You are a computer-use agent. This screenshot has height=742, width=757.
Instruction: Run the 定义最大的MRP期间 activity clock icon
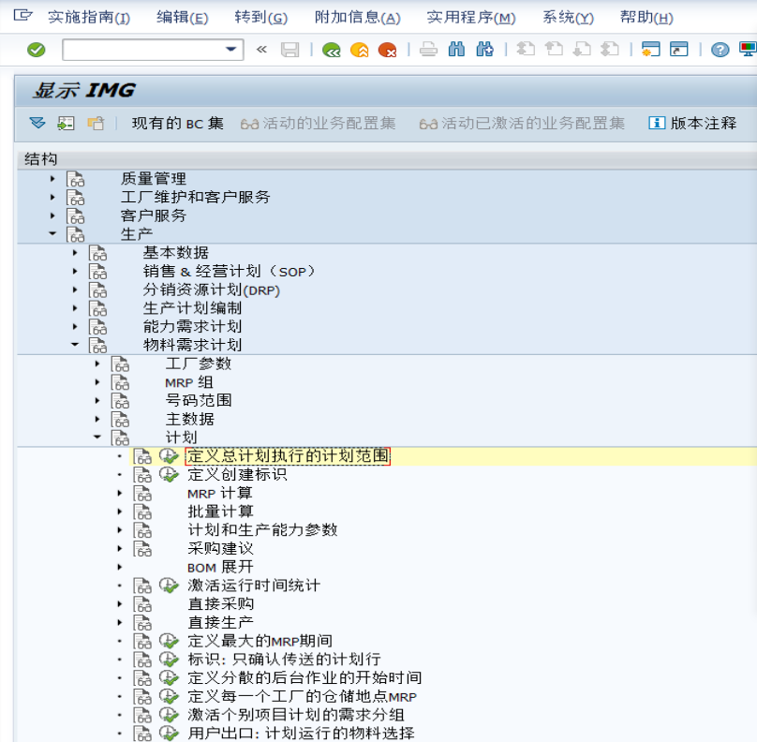tap(169, 641)
